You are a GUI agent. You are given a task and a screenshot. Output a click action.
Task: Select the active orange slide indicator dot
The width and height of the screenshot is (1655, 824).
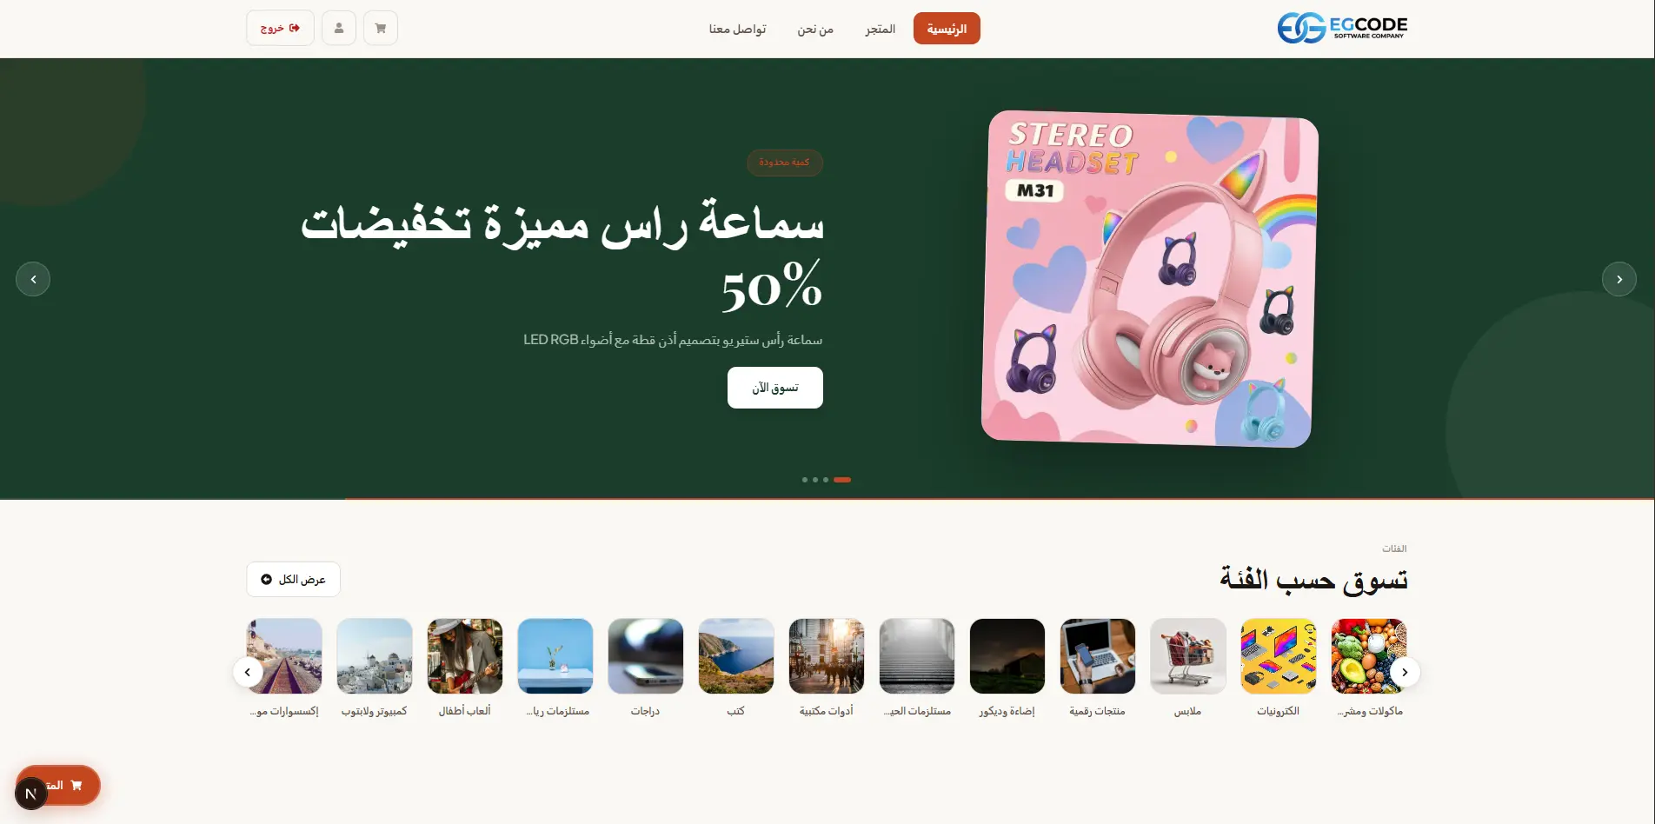pyautogui.click(x=842, y=480)
